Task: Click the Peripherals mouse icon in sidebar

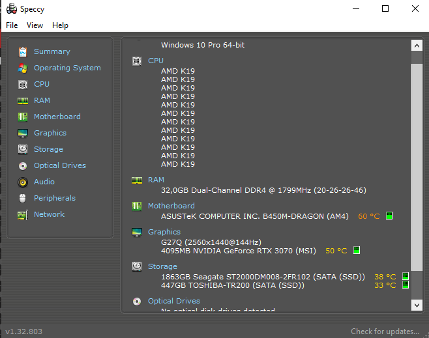Action: click(23, 199)
